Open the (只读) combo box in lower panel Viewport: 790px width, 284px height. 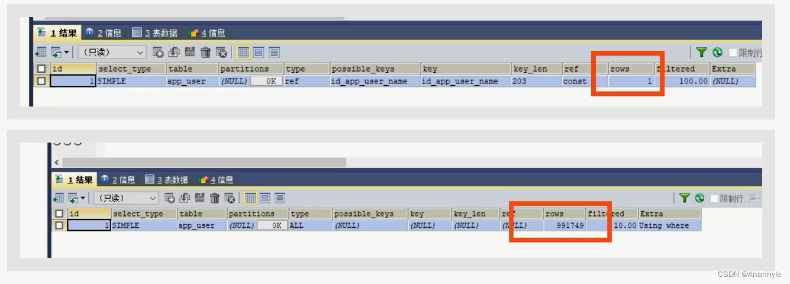(126, 198)
